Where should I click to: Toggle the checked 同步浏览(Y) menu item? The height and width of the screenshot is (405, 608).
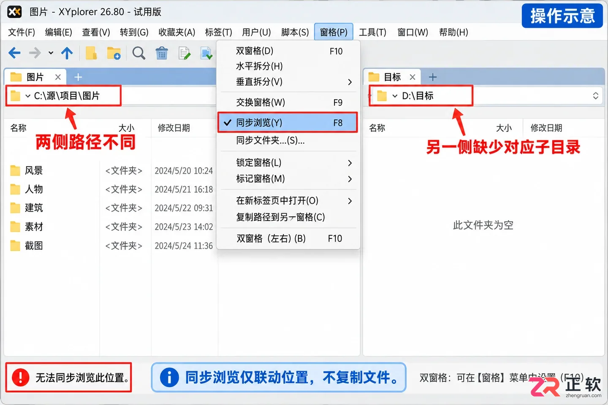click(x=288, y=123)
